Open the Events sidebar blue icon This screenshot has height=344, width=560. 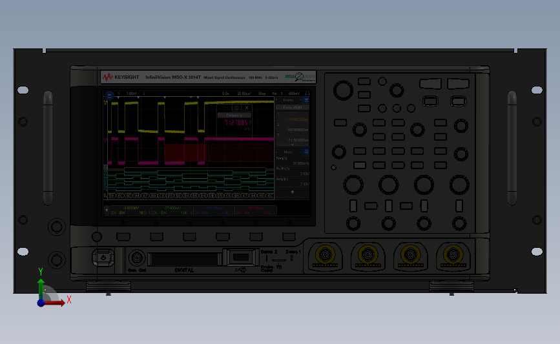click(306, 100)
